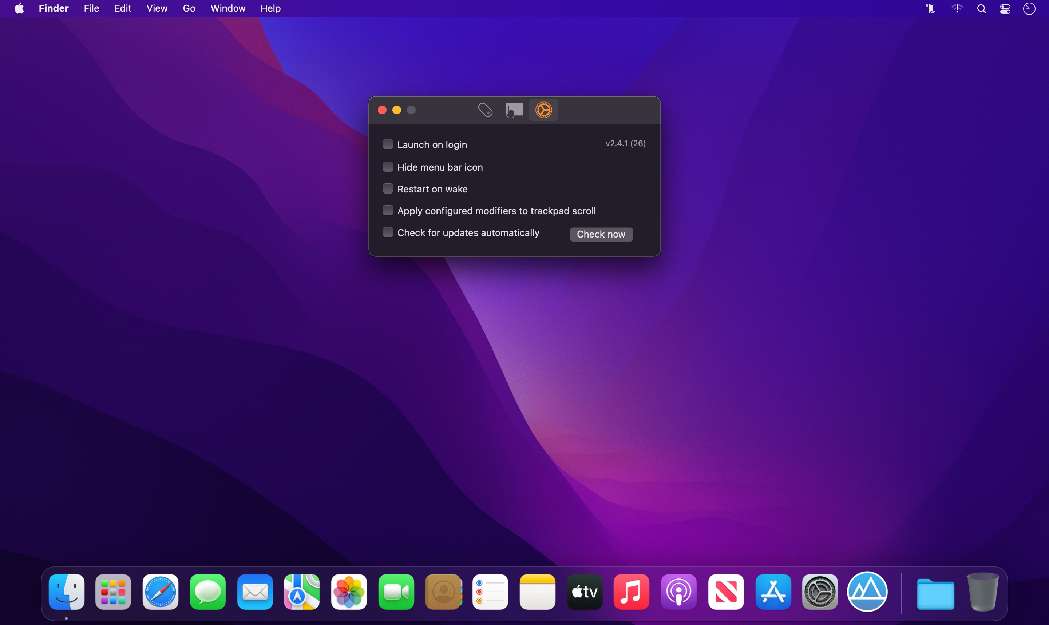
Task: Open Reminders from the Dock
Action: 490,592
